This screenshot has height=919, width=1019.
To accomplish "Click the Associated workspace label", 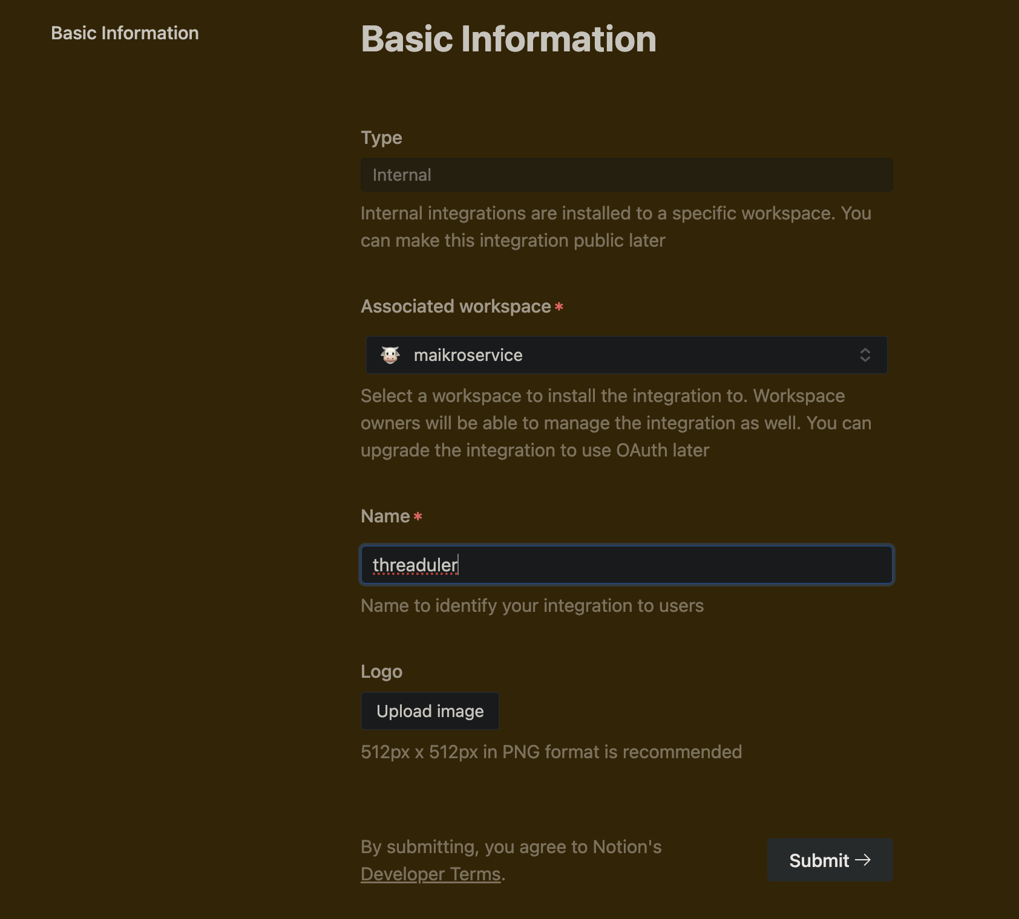I will (456, 307).
